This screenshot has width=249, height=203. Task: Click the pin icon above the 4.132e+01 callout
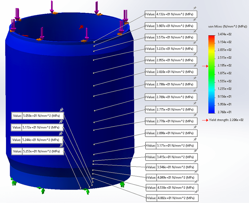click(x=195, y=8)
